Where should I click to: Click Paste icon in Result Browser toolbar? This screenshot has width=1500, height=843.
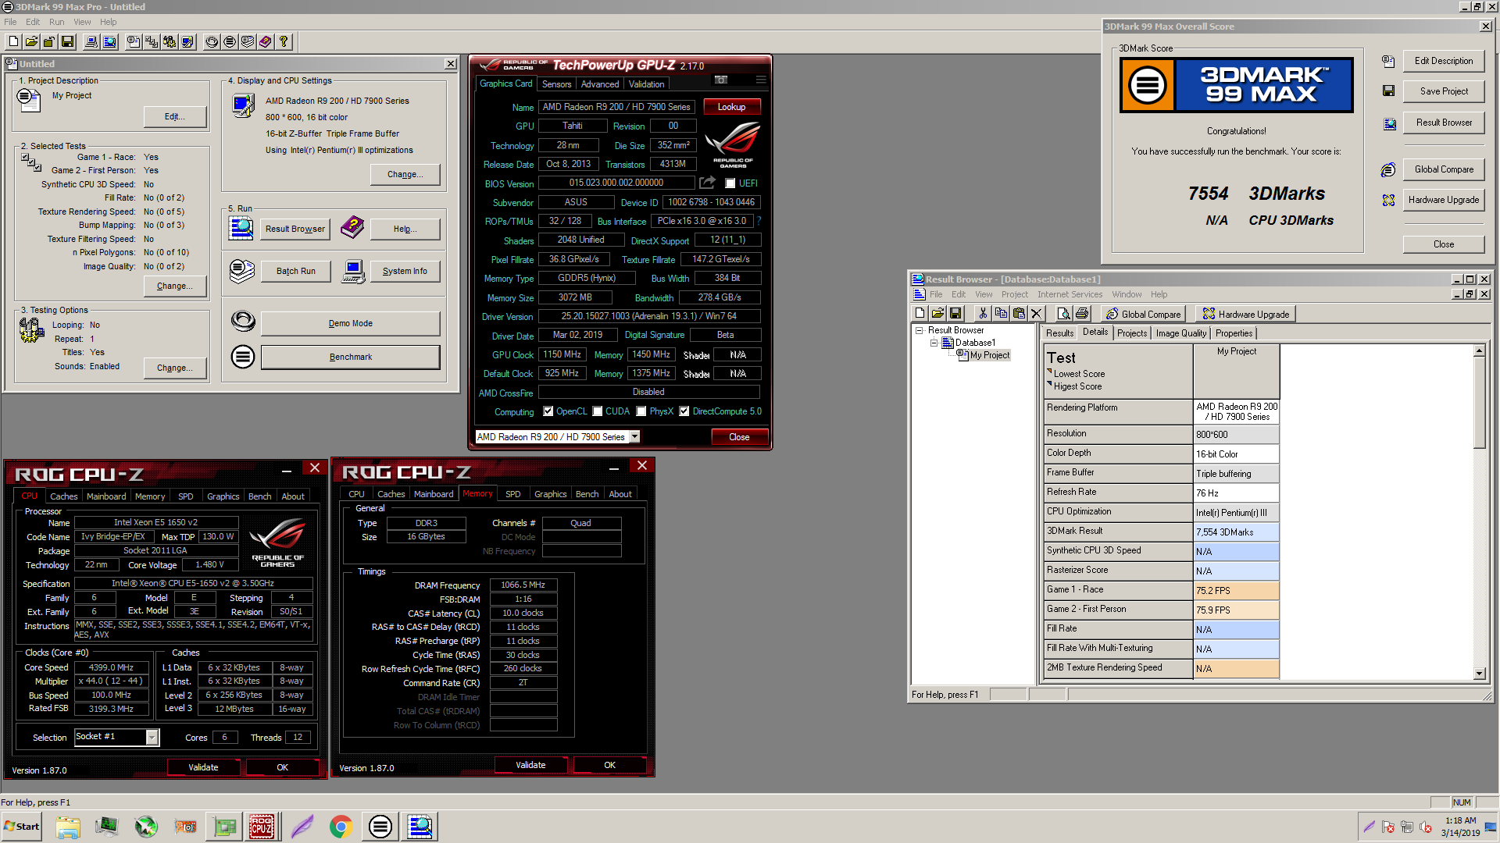click(1019, 314)
